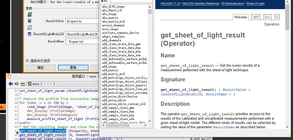Click the help page scroll down arrow

(x=287, y=127)
